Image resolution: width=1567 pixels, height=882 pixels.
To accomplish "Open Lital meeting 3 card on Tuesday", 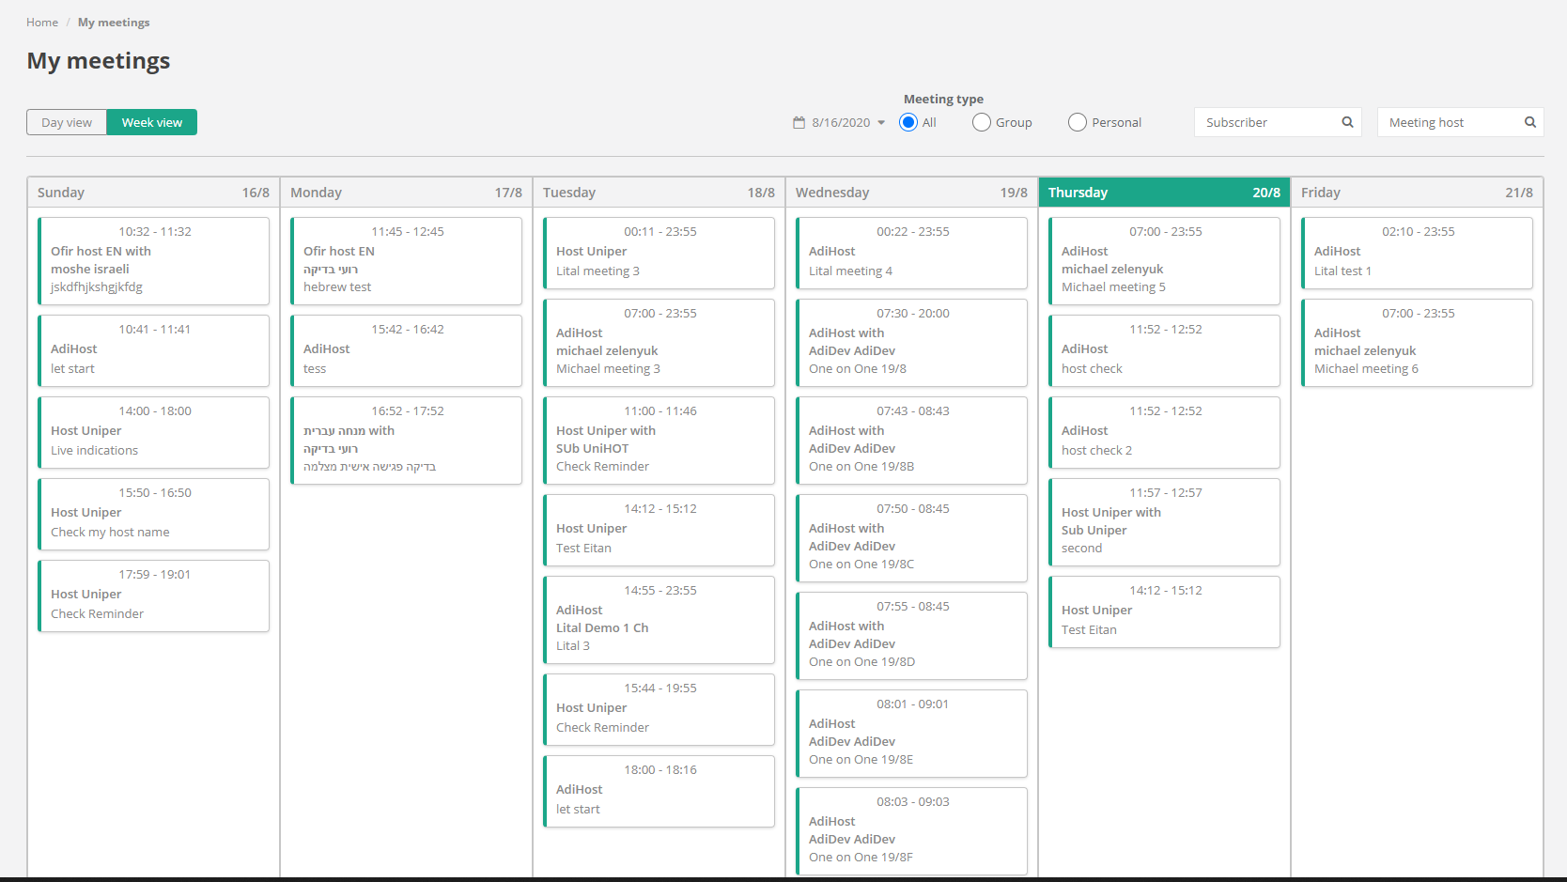I will click(x=659, y=253).
